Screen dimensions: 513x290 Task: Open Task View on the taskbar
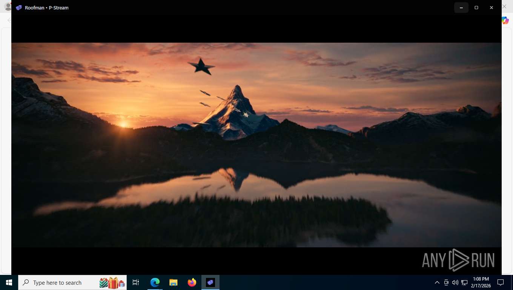136,282
